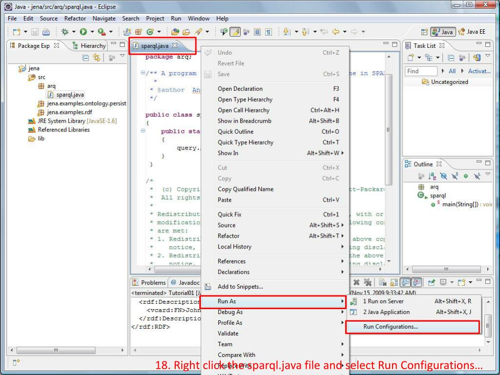
Task: Click the New Java Project icon
Action: tap(17, 31)
